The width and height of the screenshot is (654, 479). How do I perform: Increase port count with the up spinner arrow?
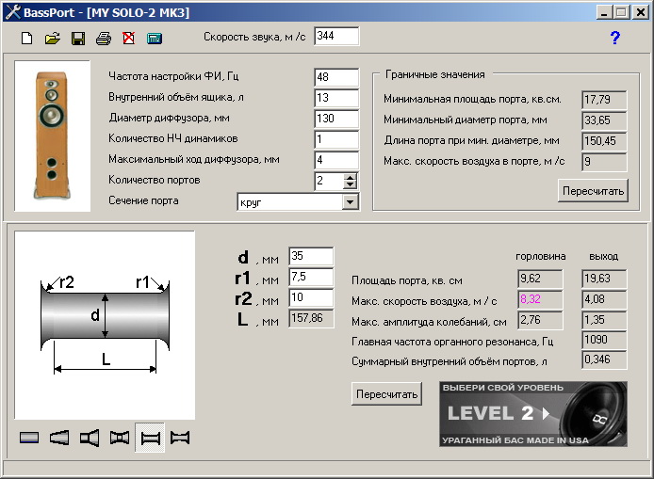pos(350,178)
